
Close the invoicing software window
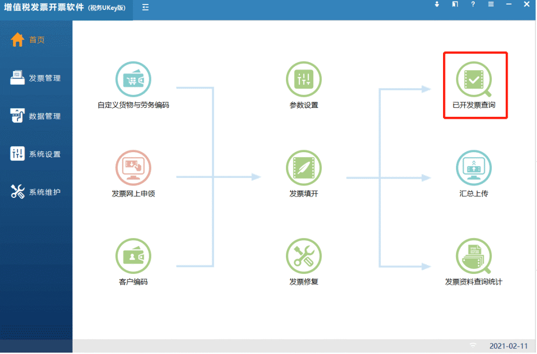(x=527, y=4)
